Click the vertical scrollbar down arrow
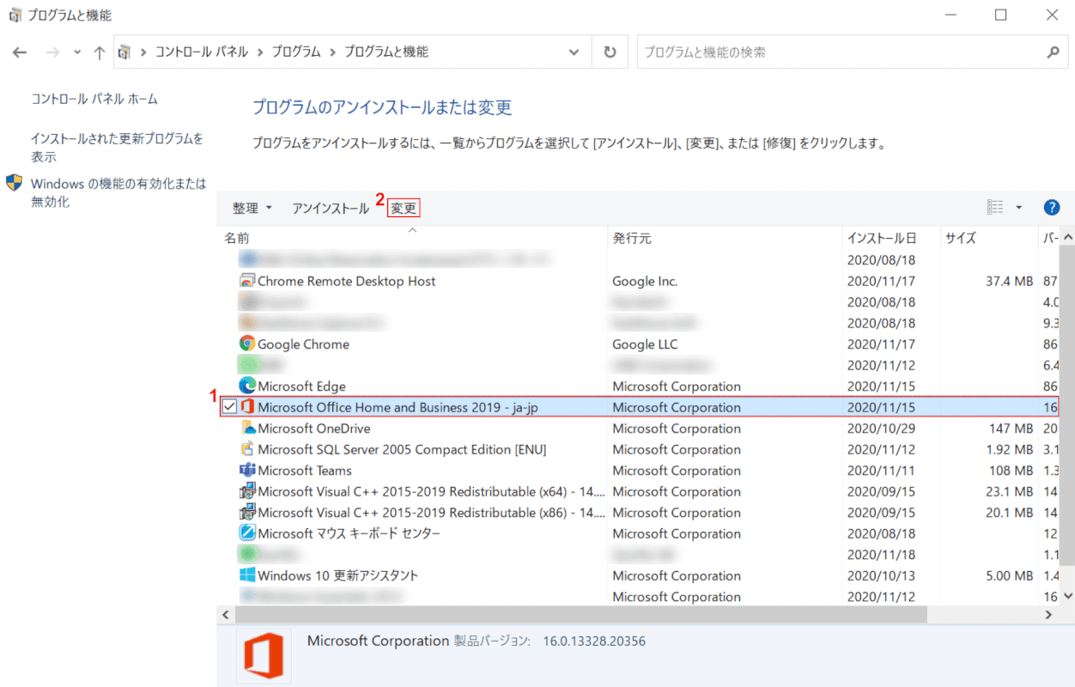This screenshot has height=687, width=1075. (x=1068, y=595)
